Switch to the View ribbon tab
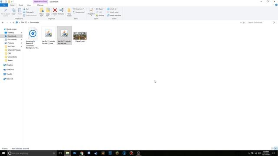The height and width of the screenshot is (156, 278). 29,5
